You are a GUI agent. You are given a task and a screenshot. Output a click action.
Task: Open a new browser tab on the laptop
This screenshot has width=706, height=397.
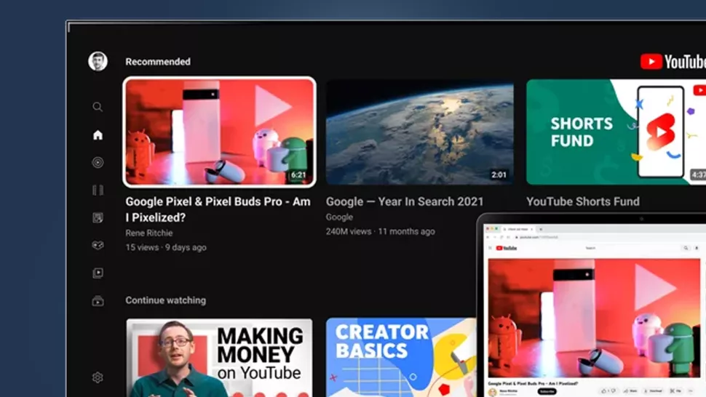coord(541,229)
